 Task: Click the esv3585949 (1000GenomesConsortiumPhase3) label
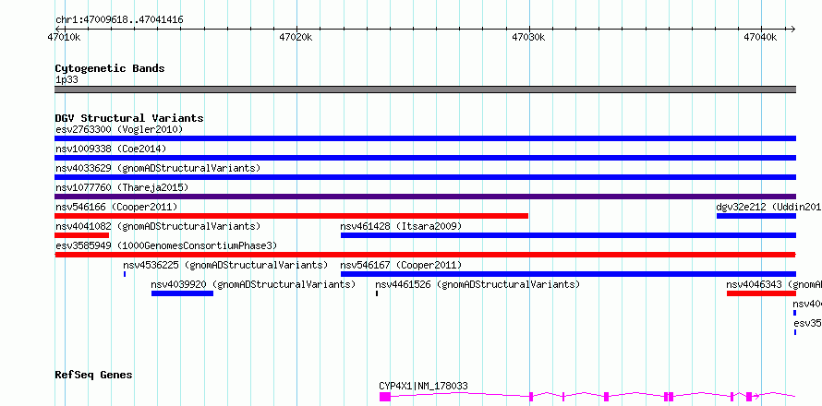pos(166,245)
